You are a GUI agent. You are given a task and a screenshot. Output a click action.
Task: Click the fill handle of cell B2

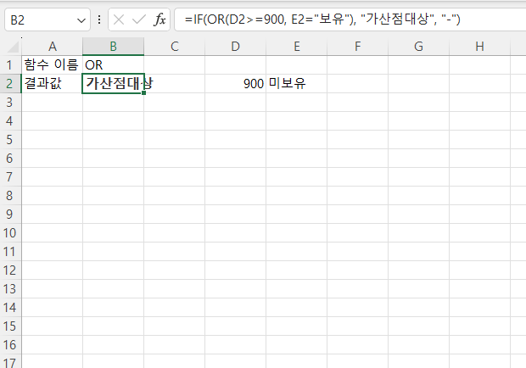point(144,92)
